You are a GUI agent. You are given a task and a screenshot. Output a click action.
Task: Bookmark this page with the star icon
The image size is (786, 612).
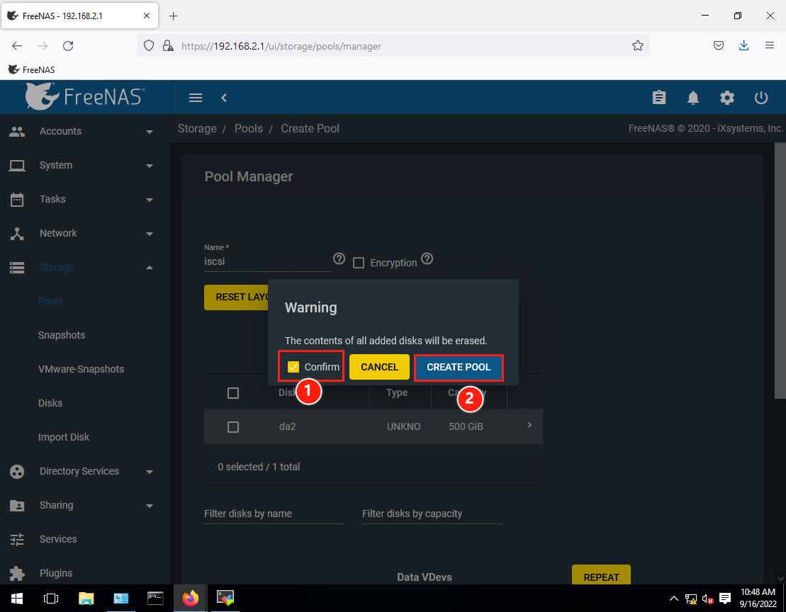[638, 46]
